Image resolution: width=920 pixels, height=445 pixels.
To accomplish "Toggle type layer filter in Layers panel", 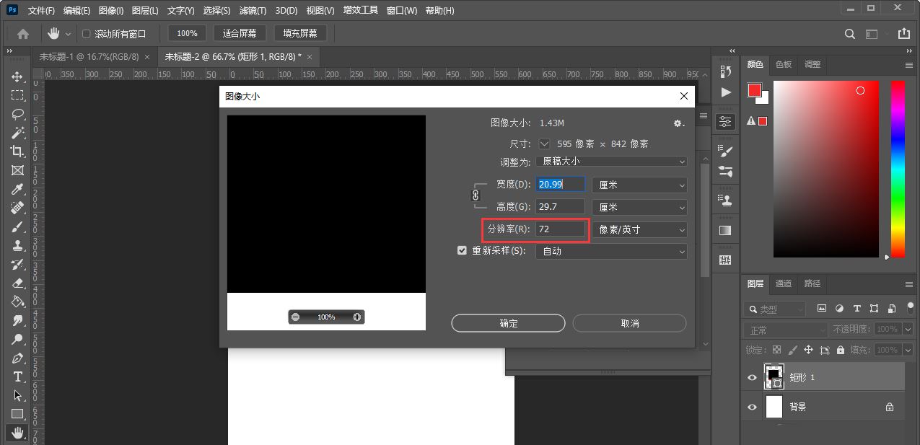I will tap(857, 309).
